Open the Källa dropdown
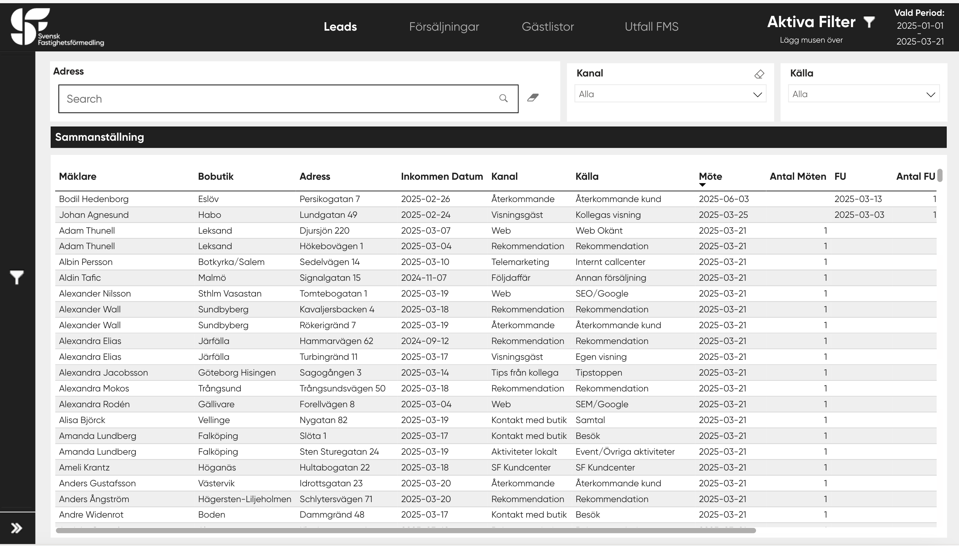Viewport: 959px width, 546px height. (x=863, y=94)
